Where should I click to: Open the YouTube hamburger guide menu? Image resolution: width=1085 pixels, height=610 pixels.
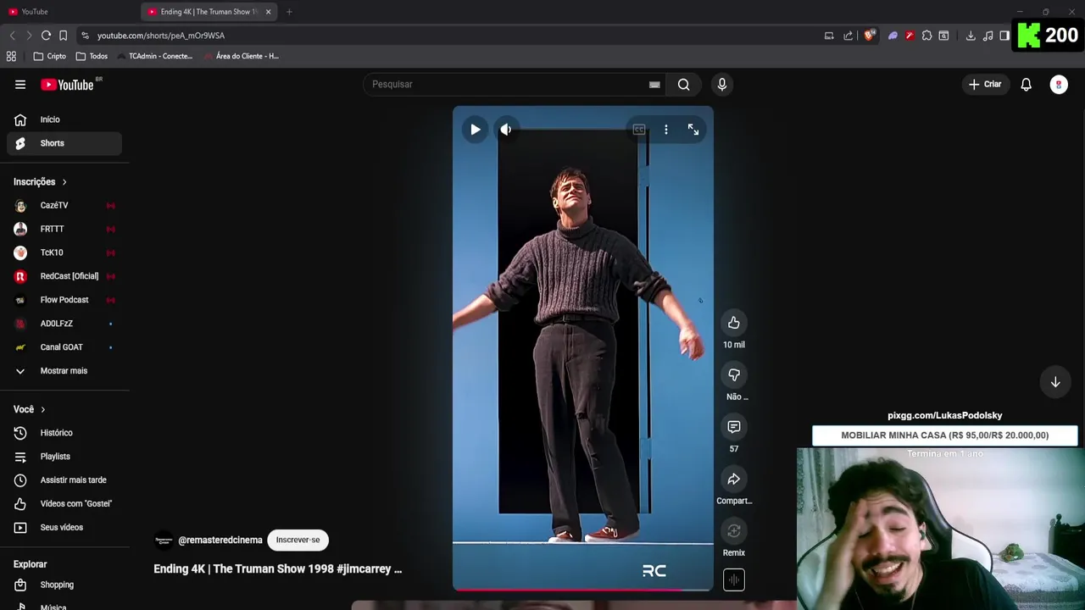click(20, 84)
